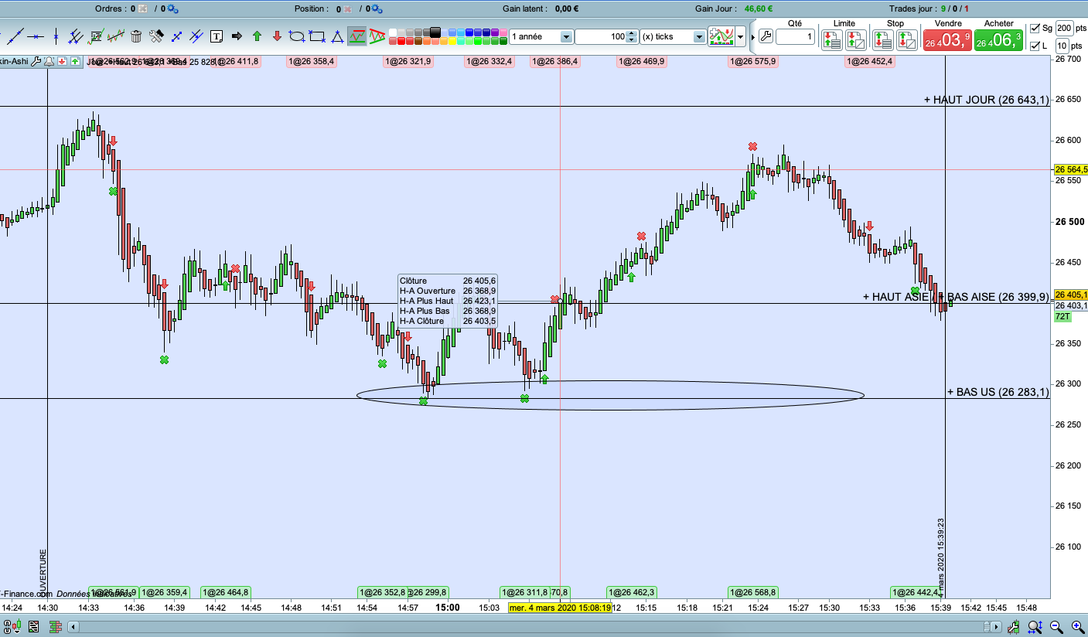Click first Limite order list icon
This screenshot has height=637, width=1088.
pos(831,39)
